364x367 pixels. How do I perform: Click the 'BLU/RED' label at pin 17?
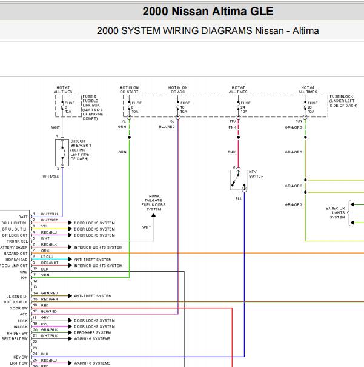(48, 311)
